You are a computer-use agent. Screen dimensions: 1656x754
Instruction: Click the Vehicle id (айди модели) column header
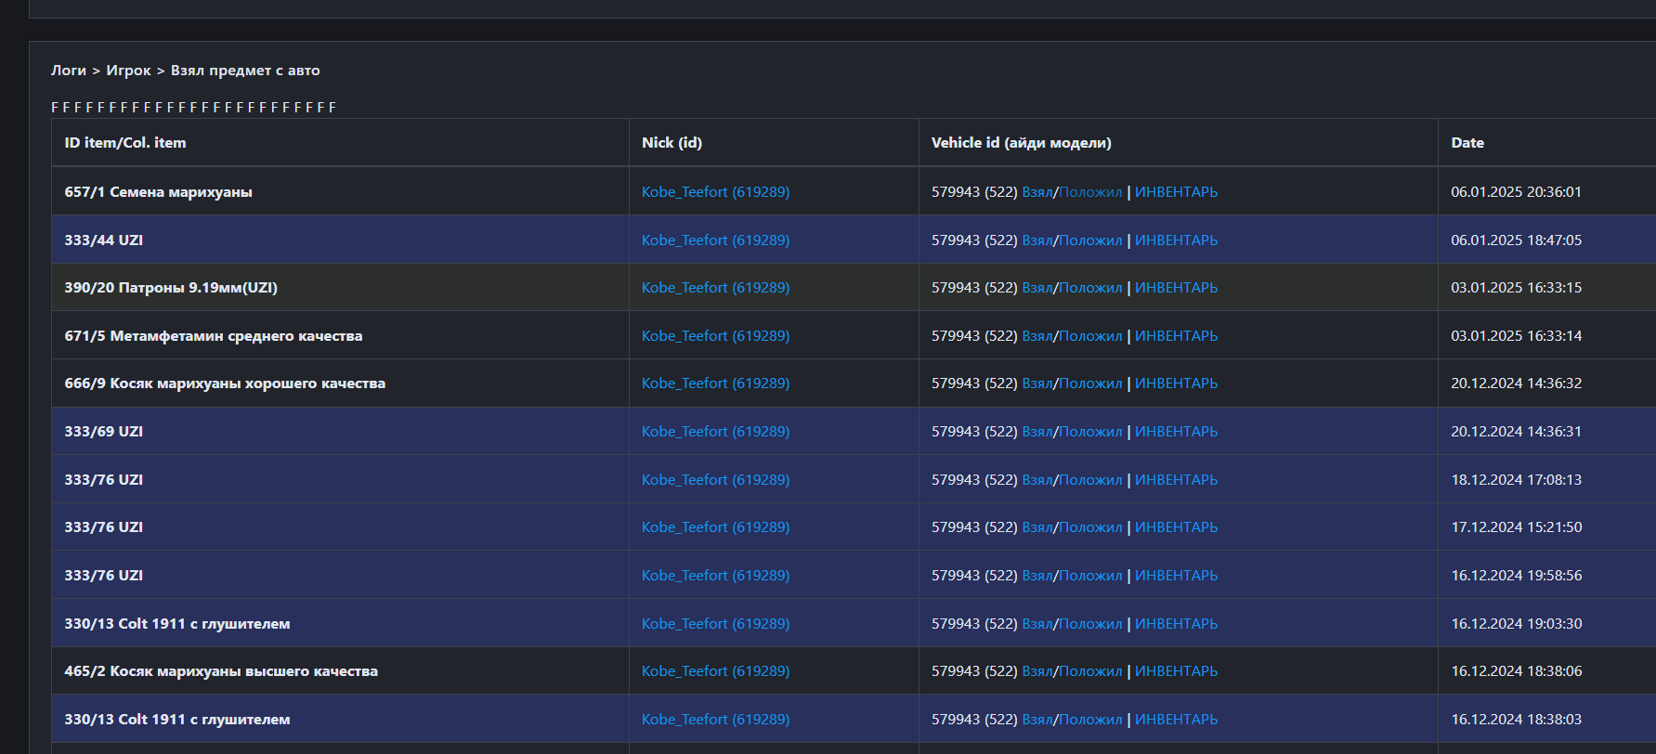tap(1021, 143)
